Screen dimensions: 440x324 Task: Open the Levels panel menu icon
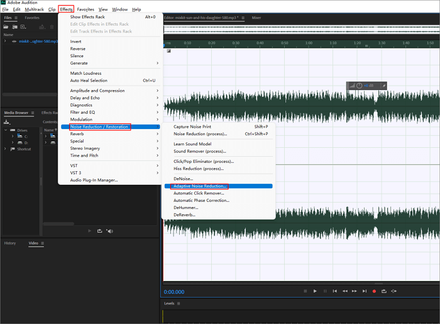pos(179,303)
